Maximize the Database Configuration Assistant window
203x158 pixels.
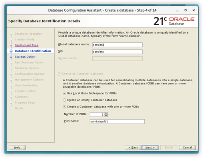185,10
